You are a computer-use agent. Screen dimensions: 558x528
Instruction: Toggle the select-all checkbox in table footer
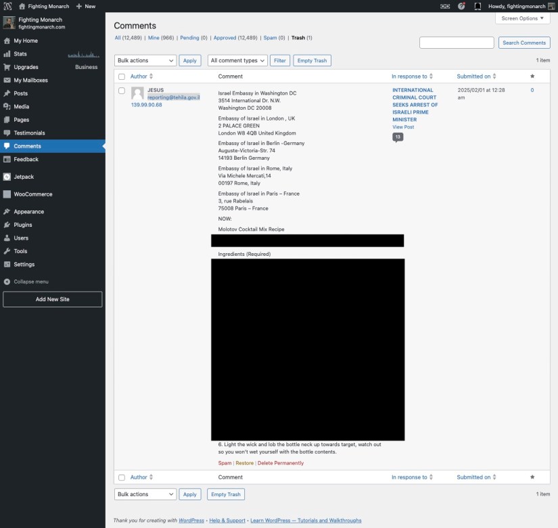tap(122, 477)
